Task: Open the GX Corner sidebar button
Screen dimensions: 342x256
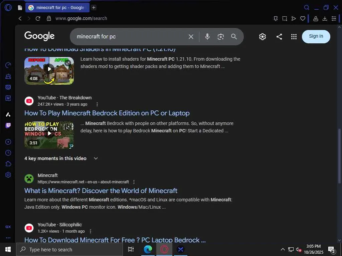Action: point(8,227)
